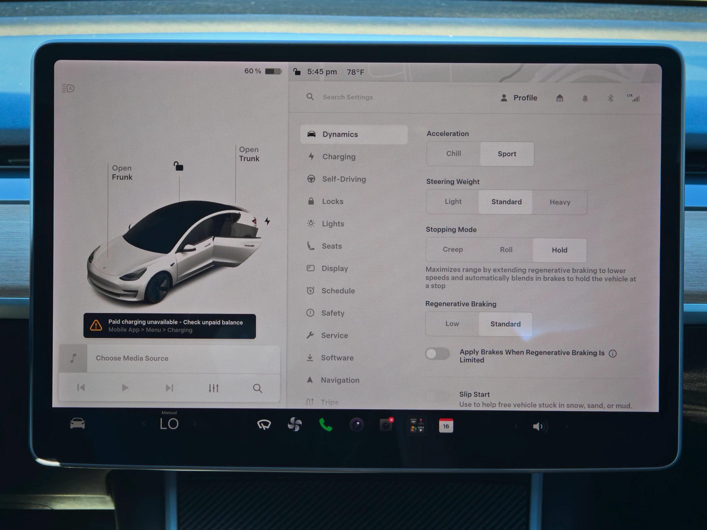Tap the HomeLink garage icon
707x530 pixels.
(x=560, y=98)
